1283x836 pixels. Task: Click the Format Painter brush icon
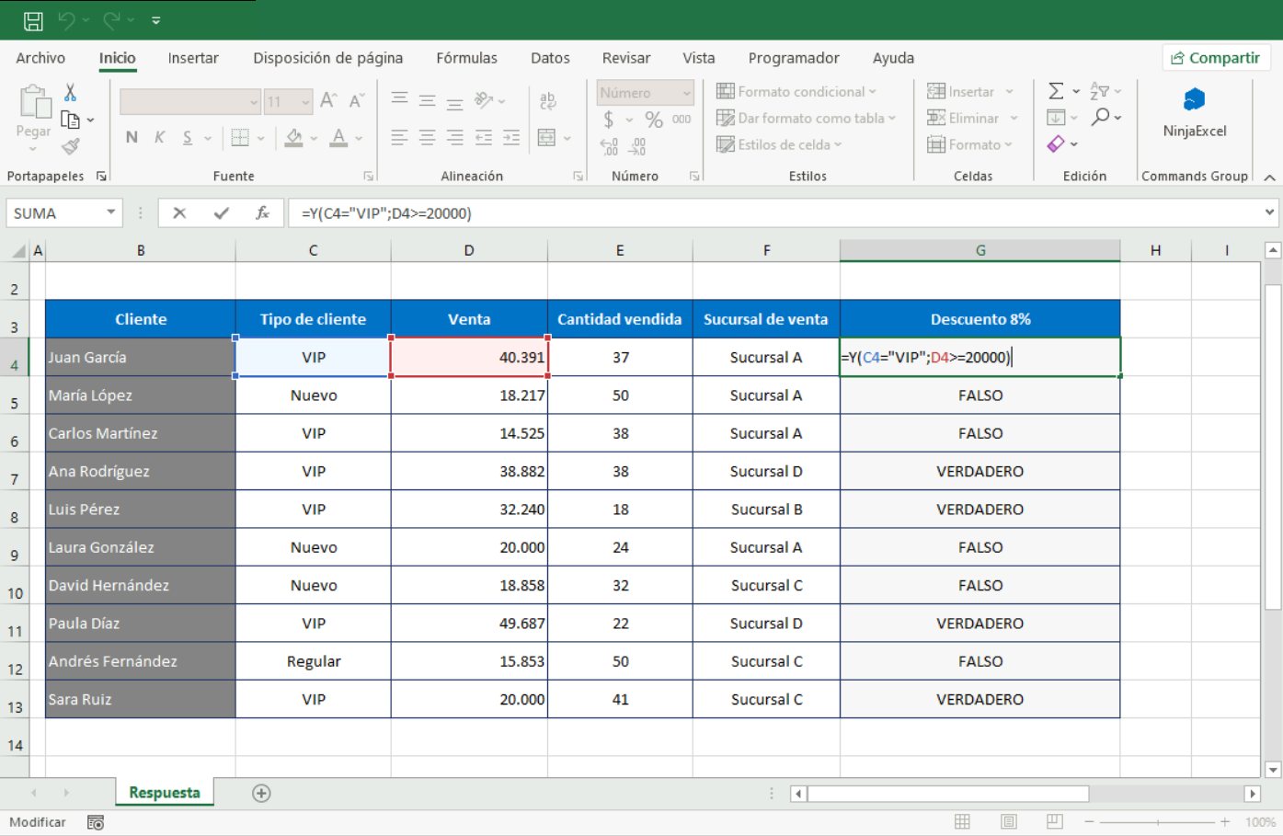click(71, 146)
